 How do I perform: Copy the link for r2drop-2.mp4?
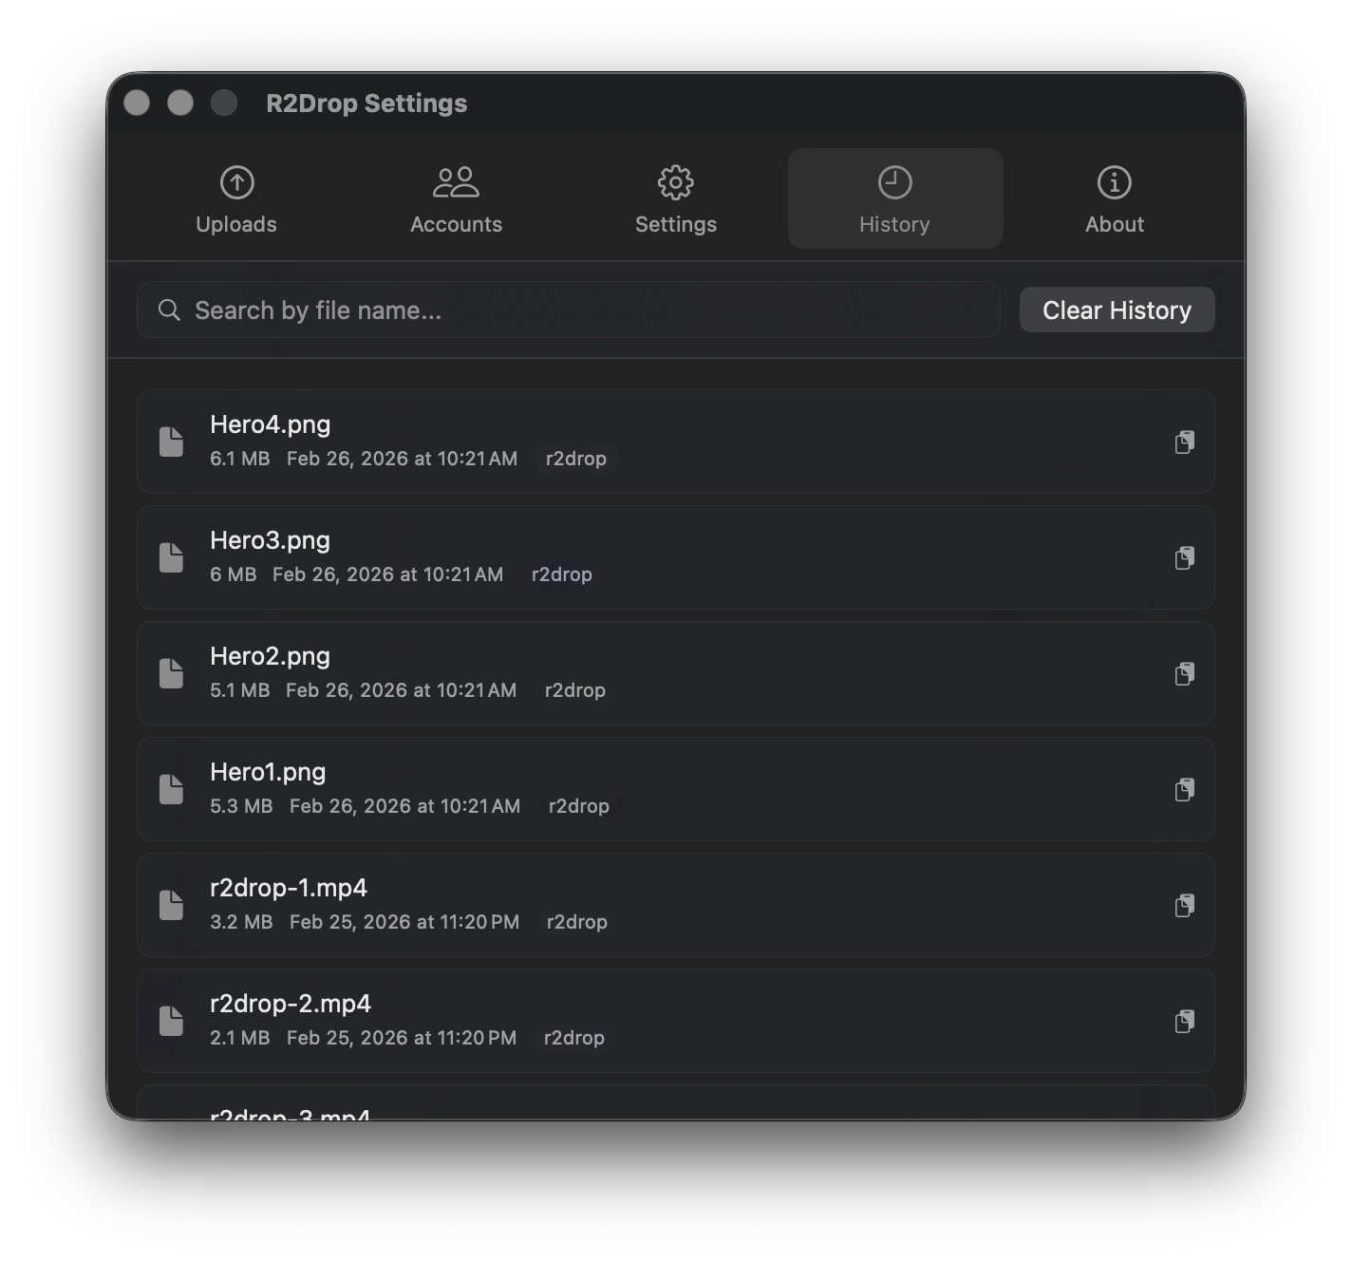click(1184, 1021)
